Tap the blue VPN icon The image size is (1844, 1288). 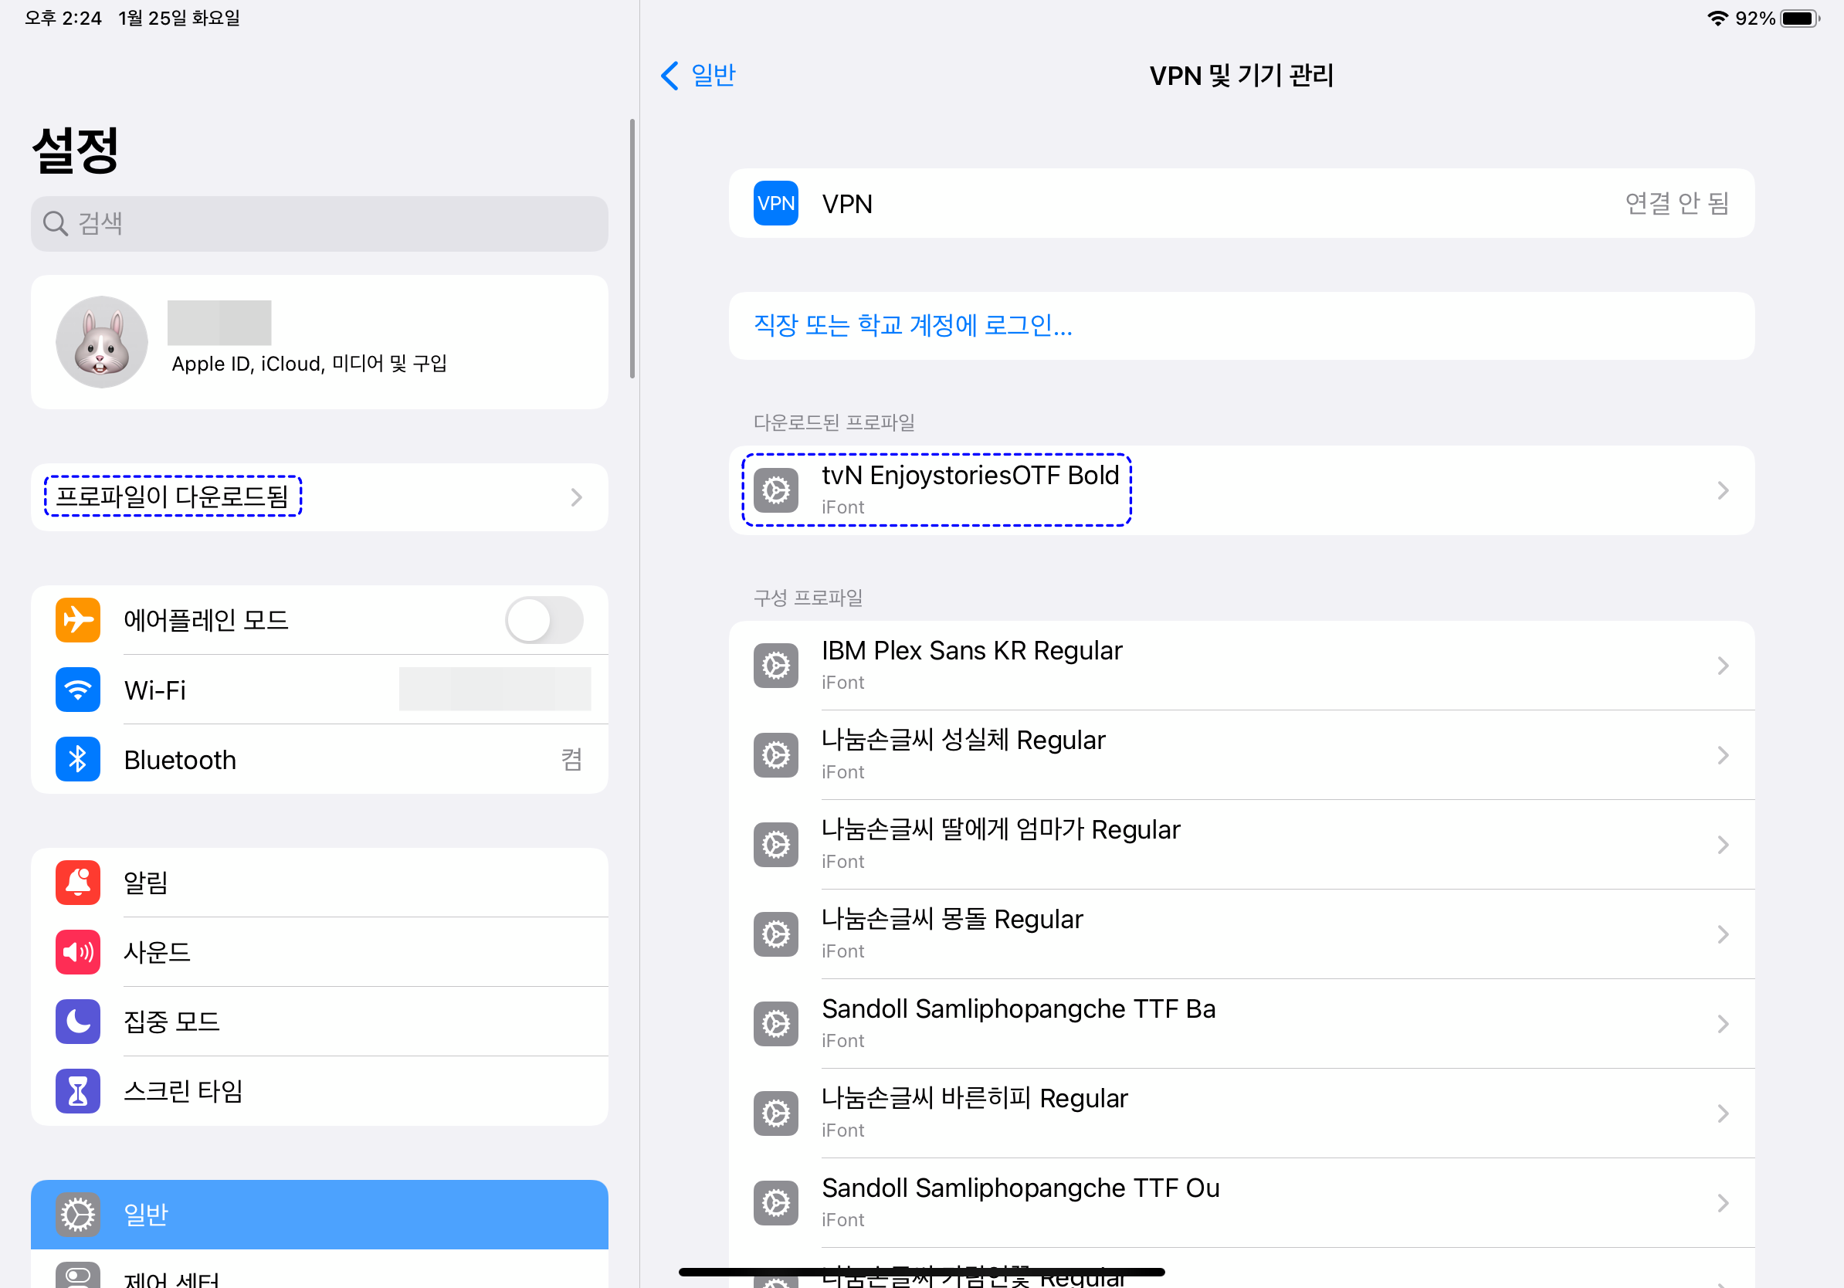(x=775, y=203)
